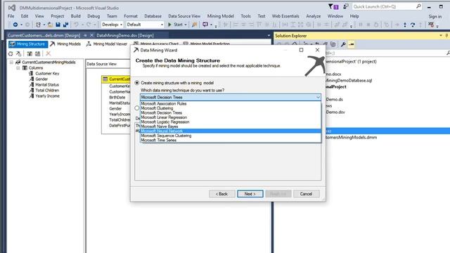450x253 pixels.
Task: Select Total Children in the Columns tree
Action: click(47, 90)
